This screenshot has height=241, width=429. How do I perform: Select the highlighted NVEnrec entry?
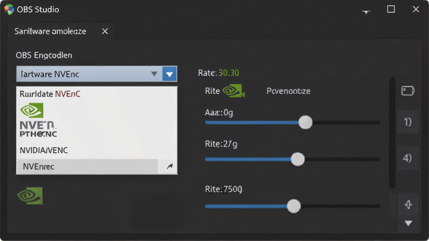[x=87, y=167]
